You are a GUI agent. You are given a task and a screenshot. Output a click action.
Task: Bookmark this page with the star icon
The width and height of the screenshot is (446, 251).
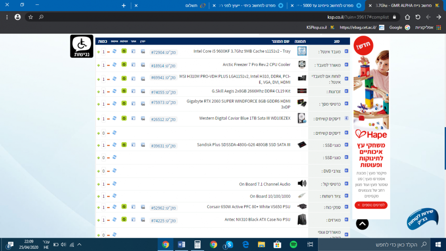point(30,17)
